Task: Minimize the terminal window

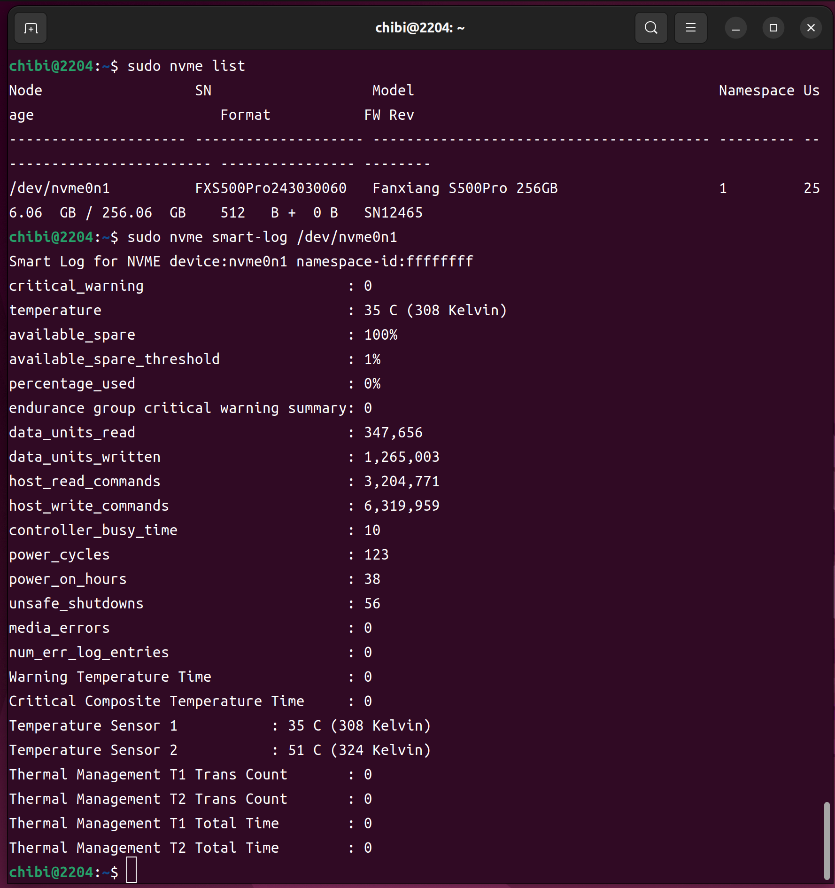Action: coord(735,28)
